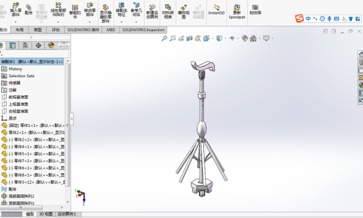Select the Selection Sets tree item

[x=21, y=76]
